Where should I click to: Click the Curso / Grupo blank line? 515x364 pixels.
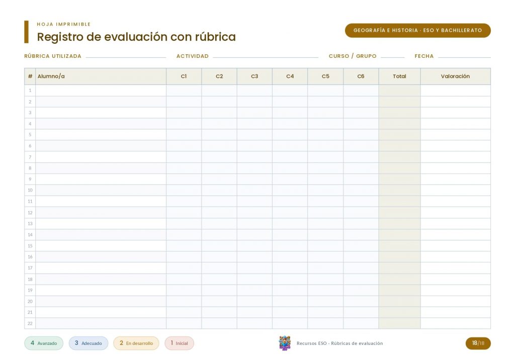coord(392,57)
